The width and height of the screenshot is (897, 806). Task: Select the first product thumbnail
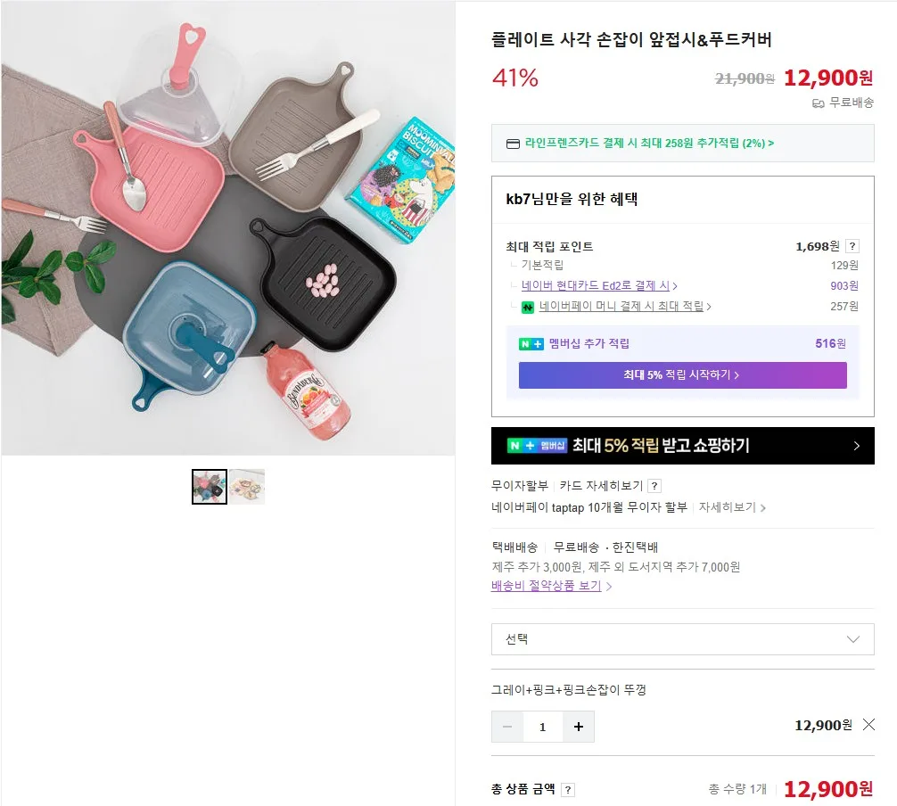point(210,486)
